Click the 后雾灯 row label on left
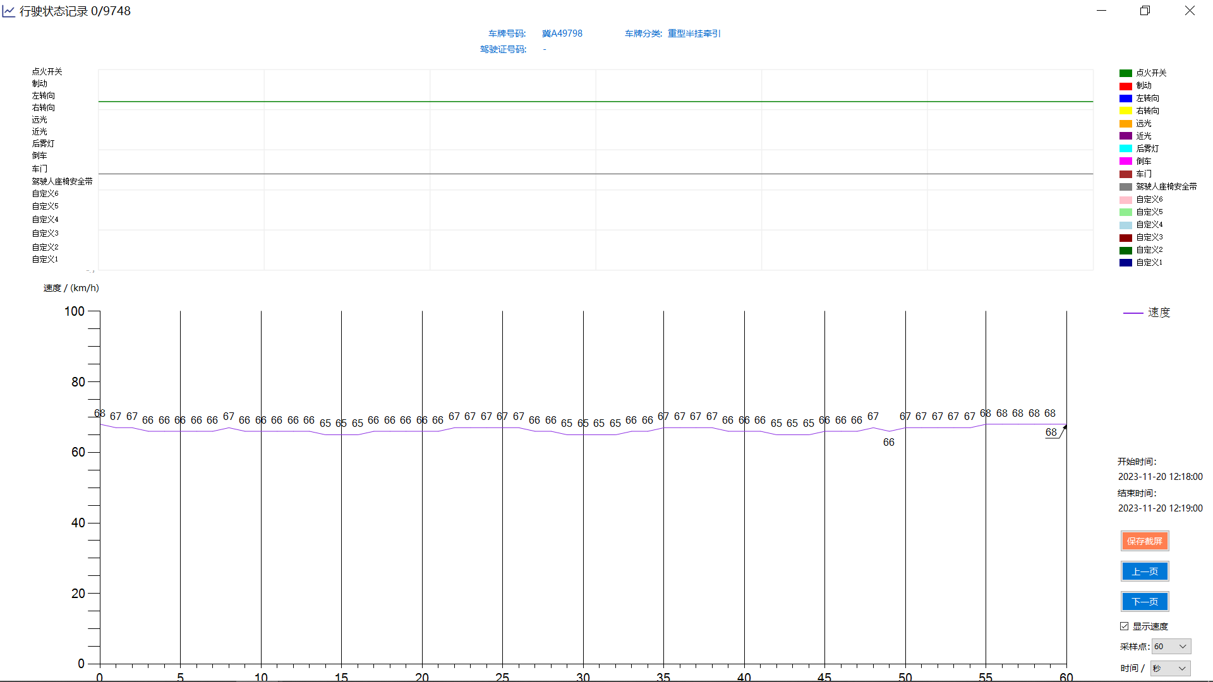The width and height of the screenshot is (1213, 682). coord(44,143)
